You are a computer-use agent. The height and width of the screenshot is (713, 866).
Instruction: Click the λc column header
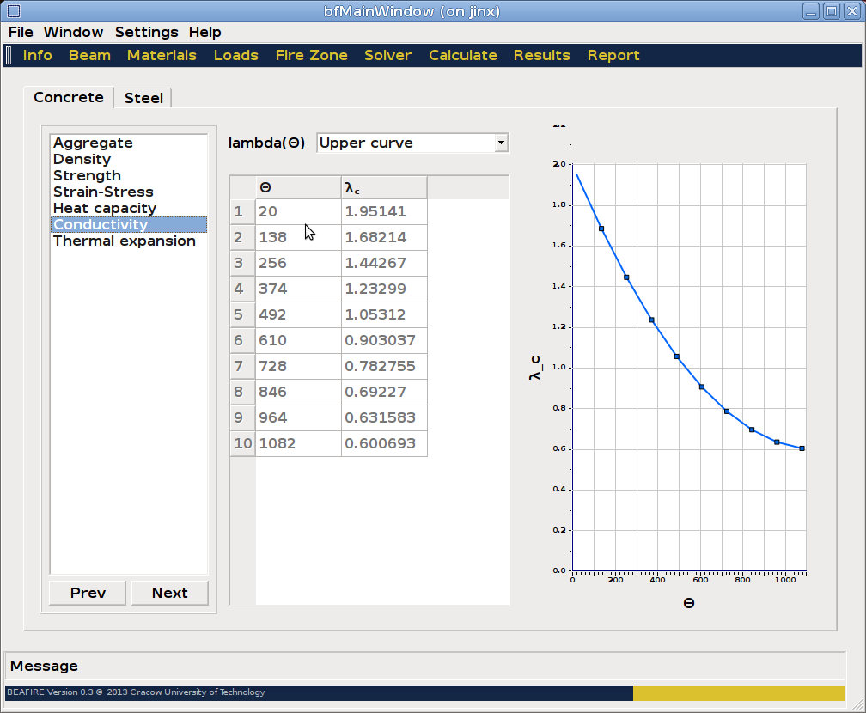(x=383, y=187)
